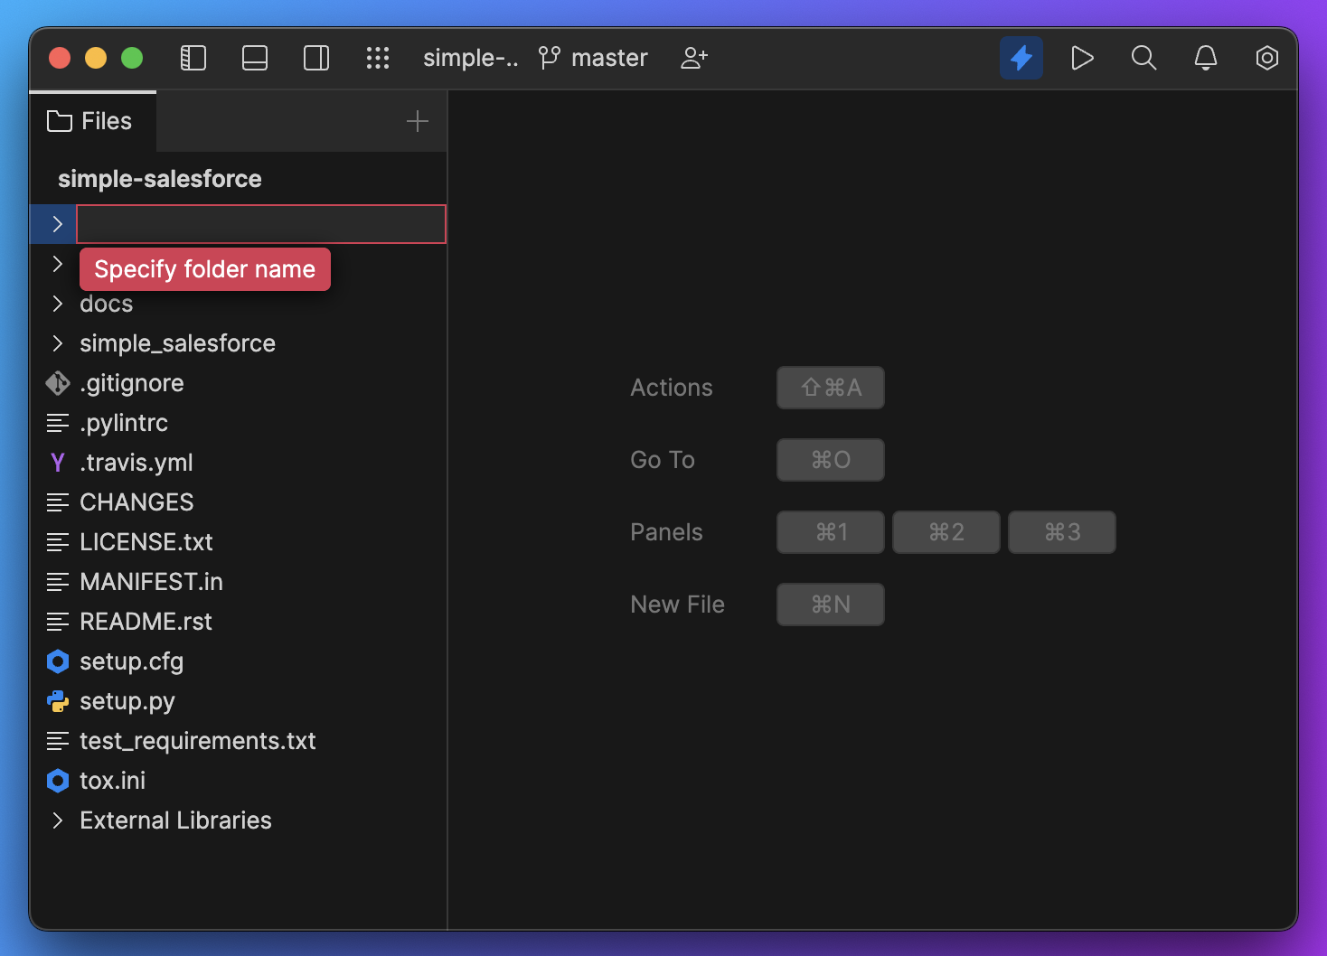The height and width of the screenshot is (956, 1327).
Task: Open tox.ini
Action: [113, 781]
